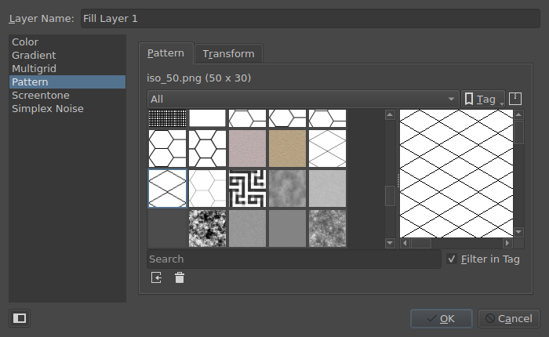The width and height of the screenshot is (549, 337).
Task: Select the thin gray diamond grid pattern
Action: 327,148
